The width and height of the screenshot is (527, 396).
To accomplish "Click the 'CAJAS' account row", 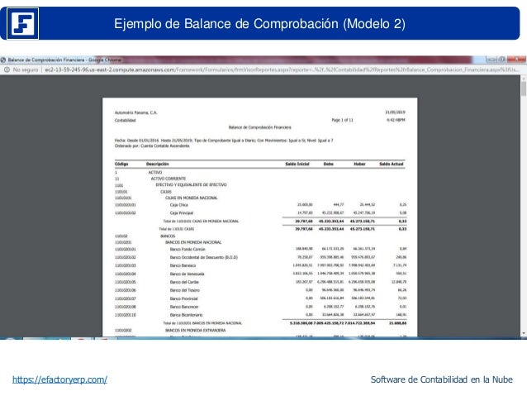I will 166,192.
